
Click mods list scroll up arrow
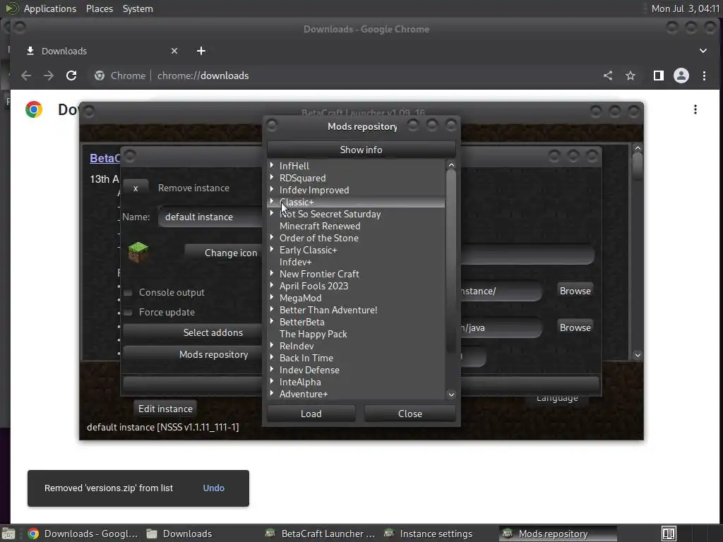(451, 165)
